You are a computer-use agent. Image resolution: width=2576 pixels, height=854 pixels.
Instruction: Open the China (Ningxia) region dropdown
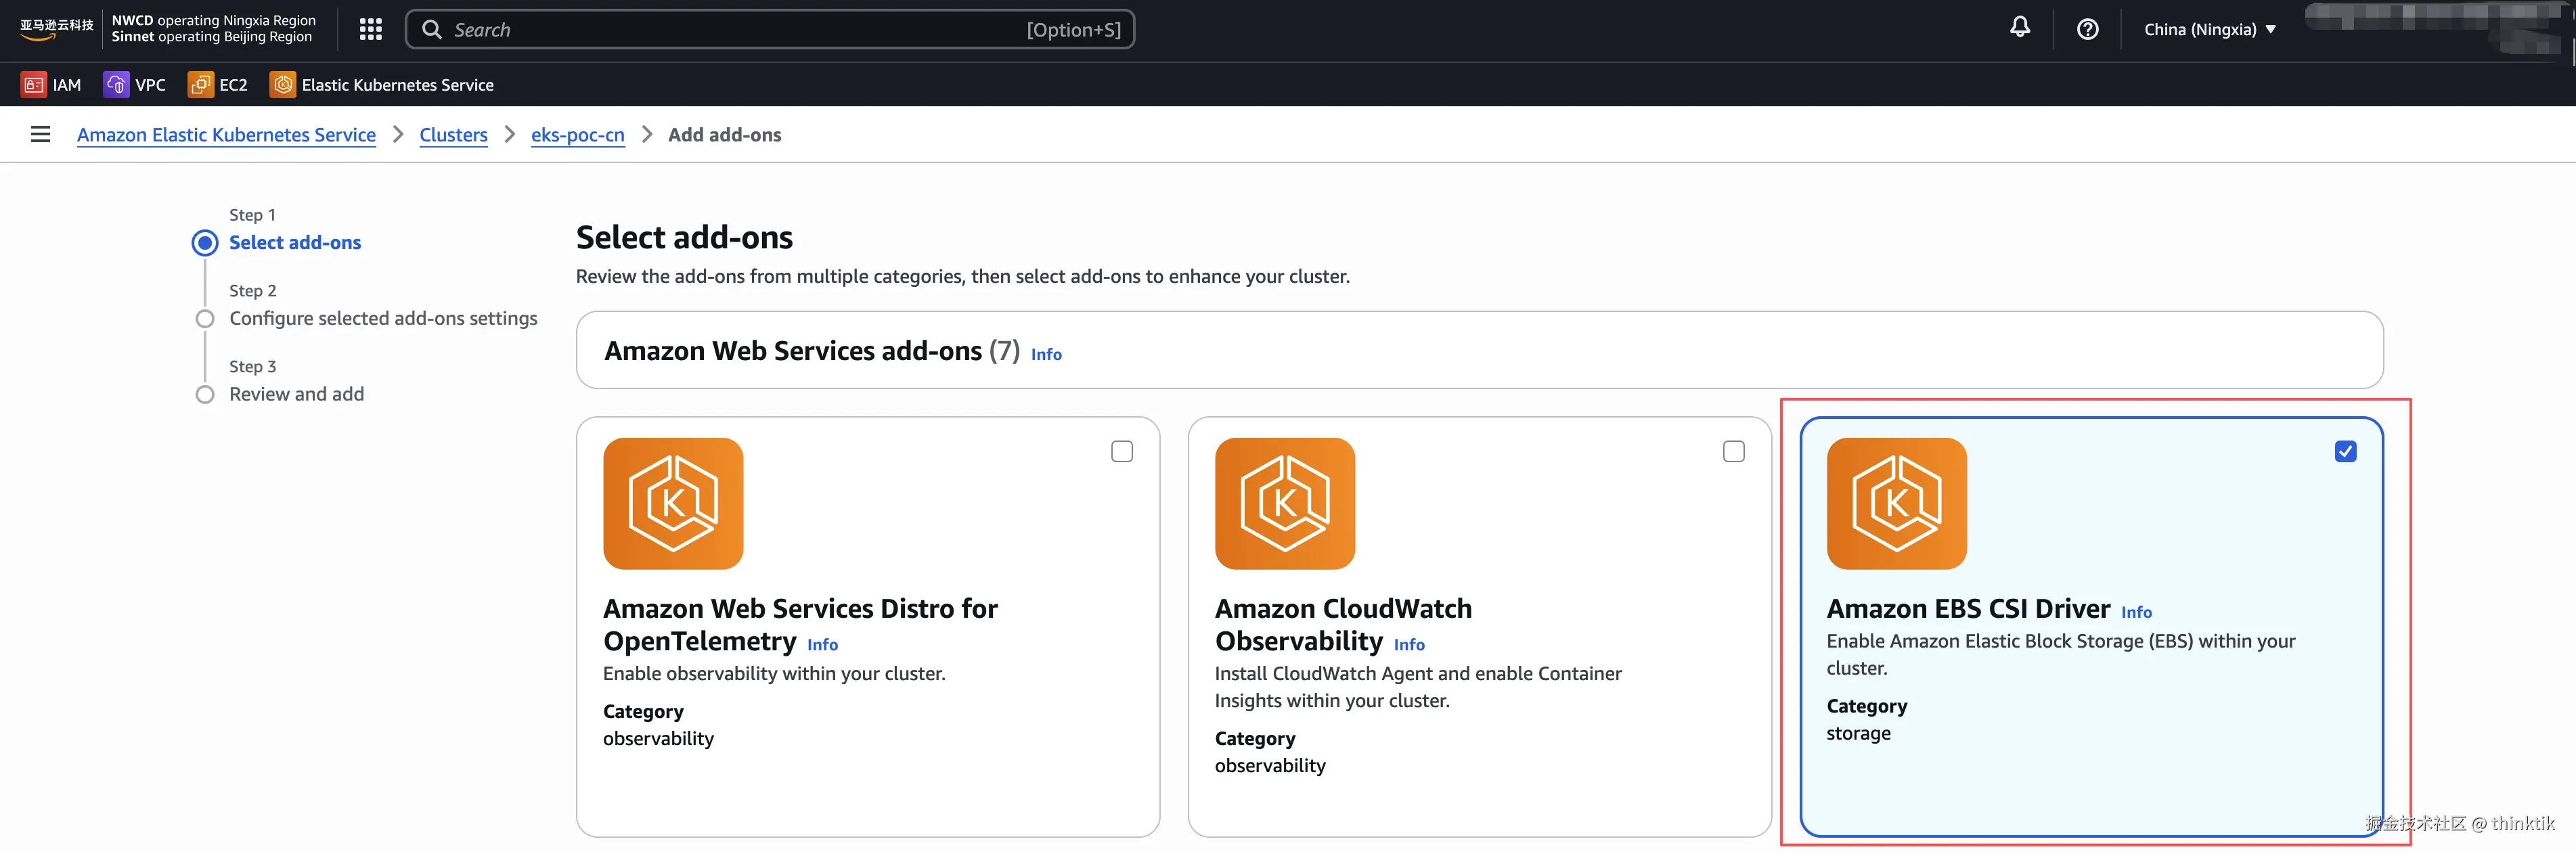tap(2210, 30)
